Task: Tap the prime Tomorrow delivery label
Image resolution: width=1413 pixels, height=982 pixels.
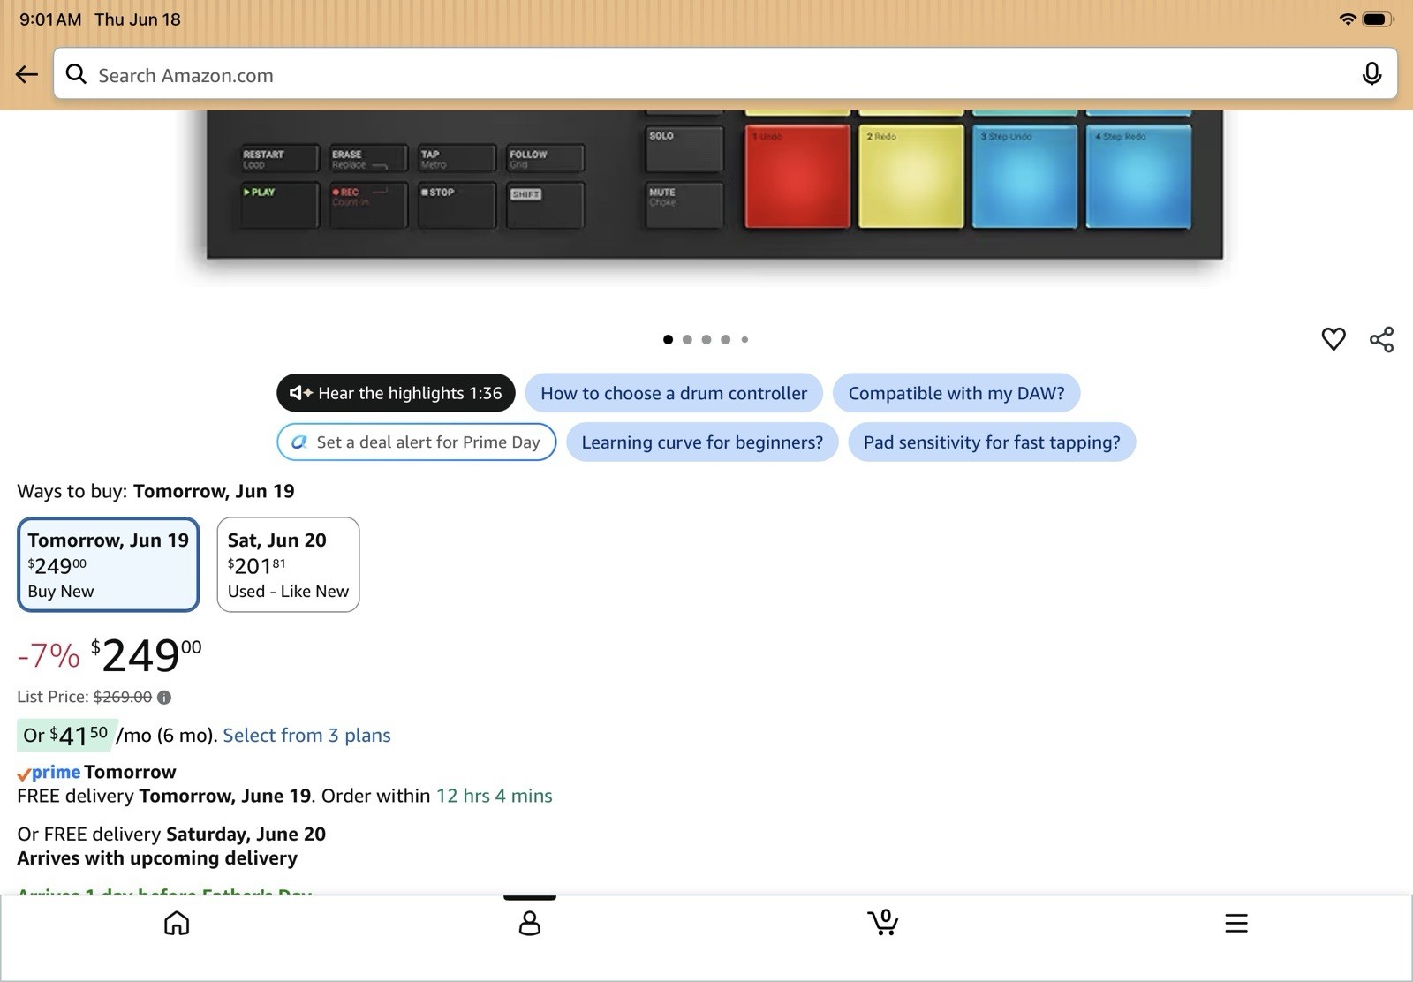Action: (97, 773)
